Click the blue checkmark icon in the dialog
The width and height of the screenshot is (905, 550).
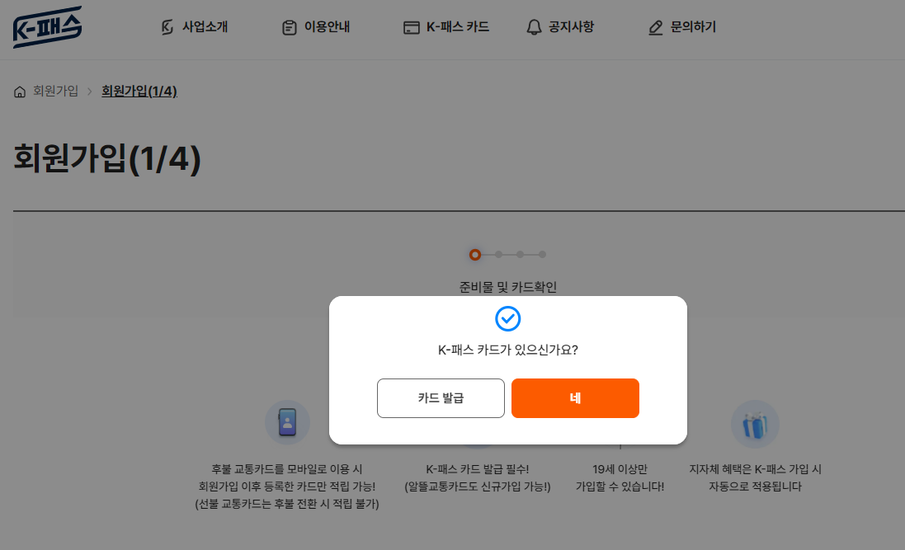(508, 320)
